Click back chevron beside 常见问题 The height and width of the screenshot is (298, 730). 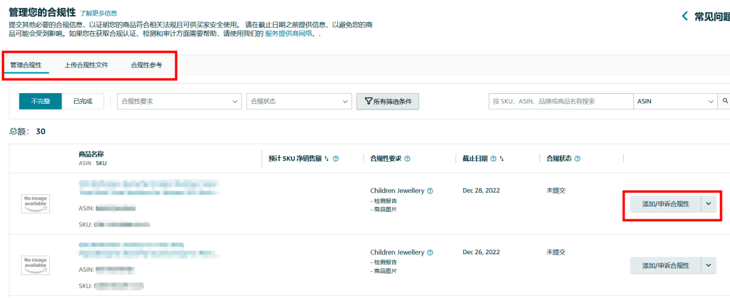coord(685,16)
